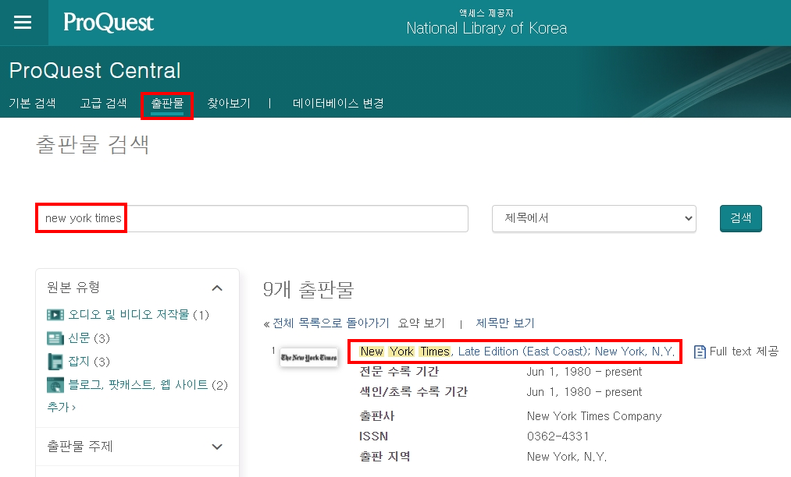Click 색인/초록 수록 기간 Jun 1, 1980 – present
The height and width of the screenshot is (477, 791).
584,392
